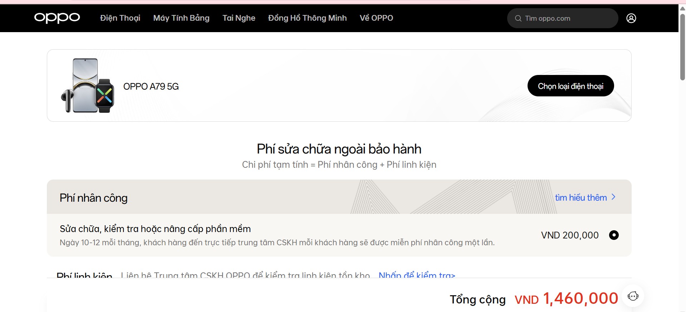This screenshot has width=686, height=312.
Task: Click the Chi phí tạm tính formula text
Action: tap(339, 165)
